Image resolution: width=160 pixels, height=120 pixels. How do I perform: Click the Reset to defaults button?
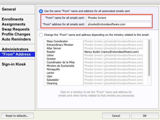(x=17, y=116)
